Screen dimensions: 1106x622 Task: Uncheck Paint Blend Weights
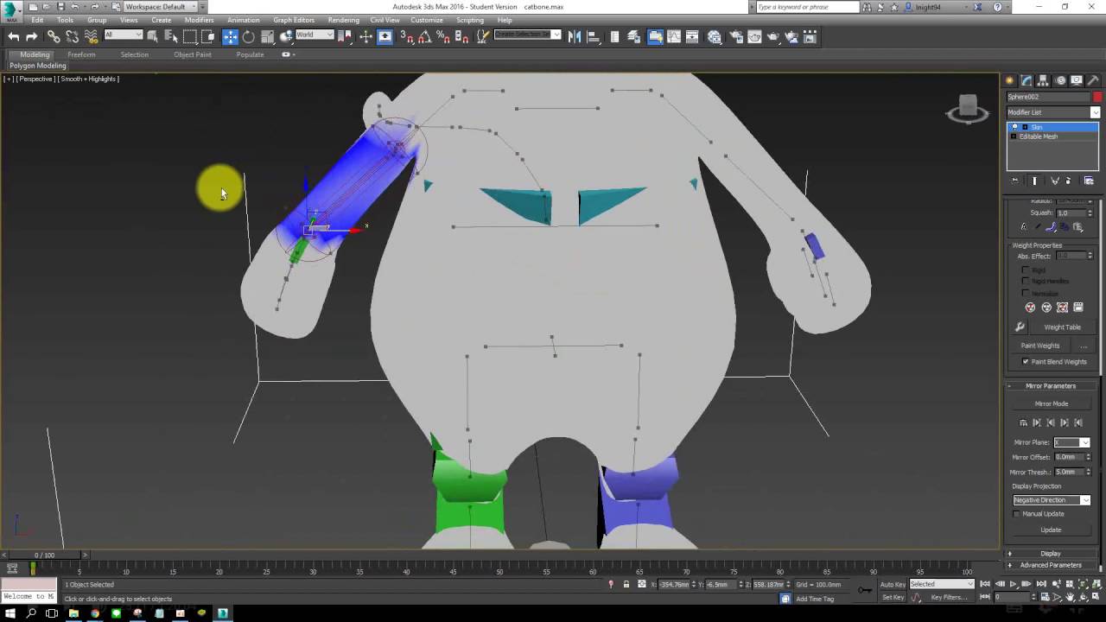click(x=1026, y=361)
